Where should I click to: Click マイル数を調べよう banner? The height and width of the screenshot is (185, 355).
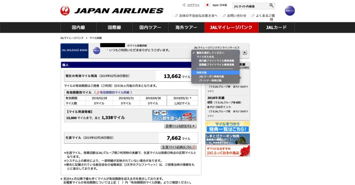(174, 116)
